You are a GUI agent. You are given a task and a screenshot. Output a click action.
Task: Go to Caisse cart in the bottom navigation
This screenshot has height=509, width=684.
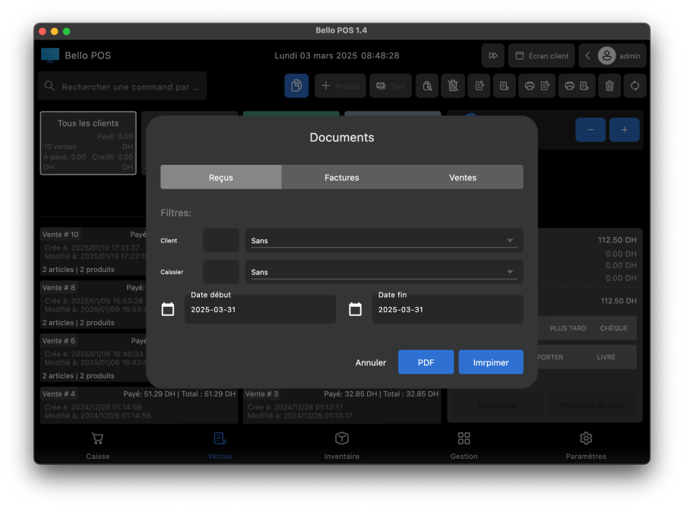click(x=97, y=445)
